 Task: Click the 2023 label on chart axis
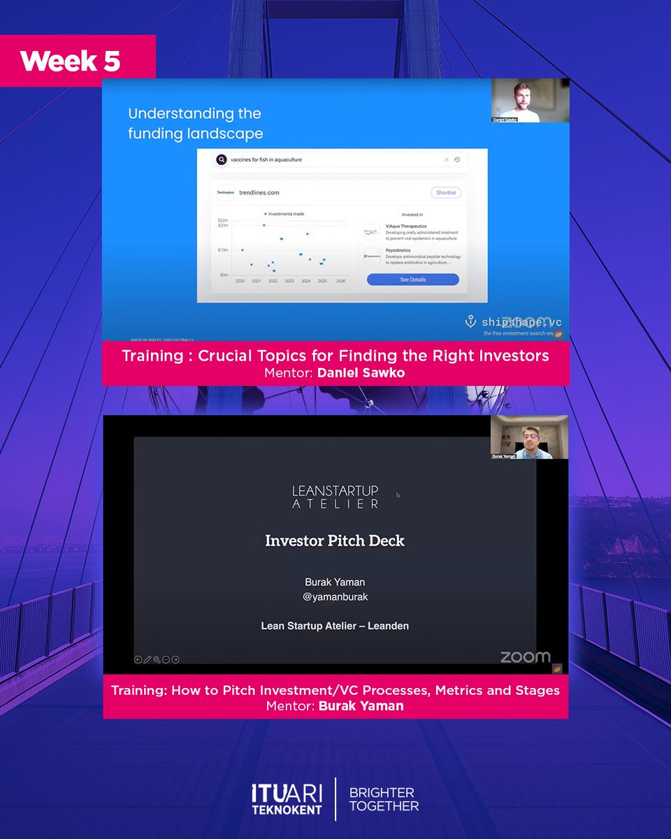point(289,281)
